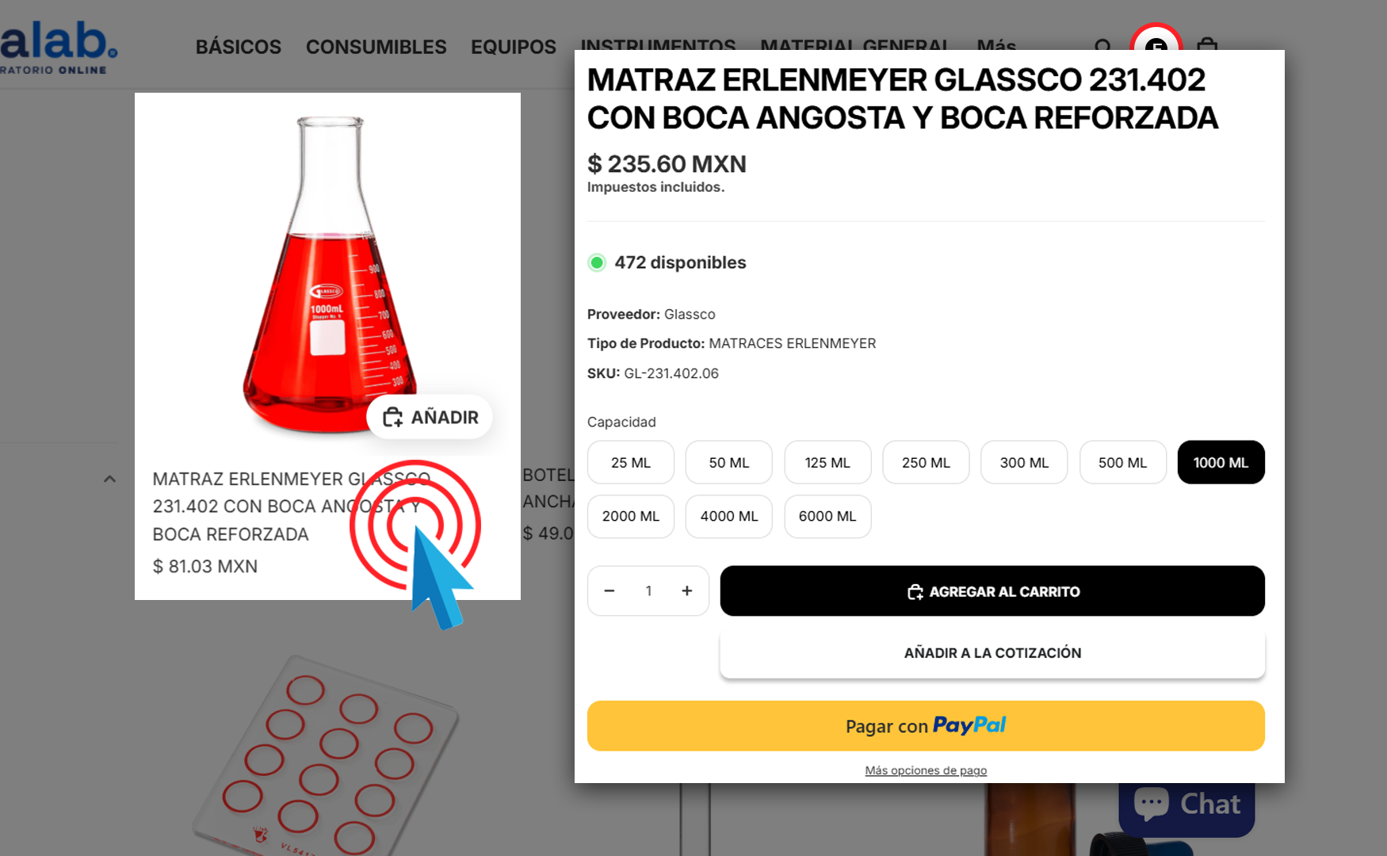Screen dimensions: 1387x856
Task: Open the search magnifier icon
Action: point(1102,45)
